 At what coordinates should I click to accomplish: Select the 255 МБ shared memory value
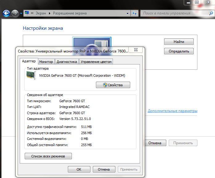pos(86,145)
